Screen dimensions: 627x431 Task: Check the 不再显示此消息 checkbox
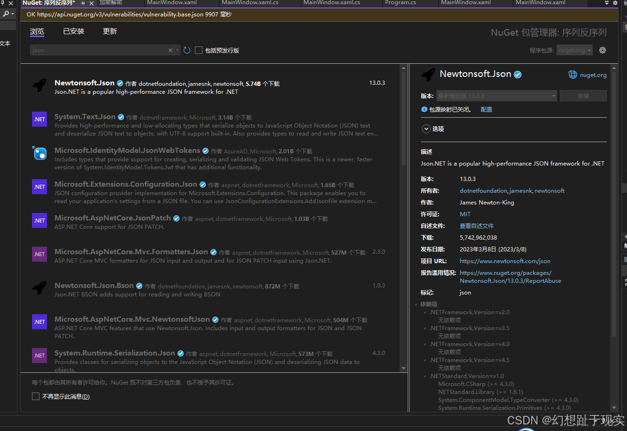pyautogui.click(x=36, y=396)
